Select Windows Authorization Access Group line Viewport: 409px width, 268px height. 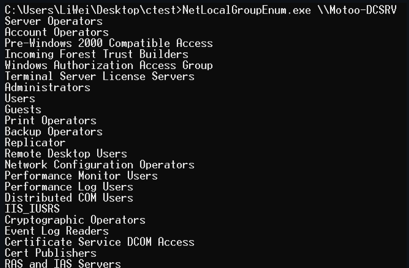pyautogui.click(x=109, y=65)
